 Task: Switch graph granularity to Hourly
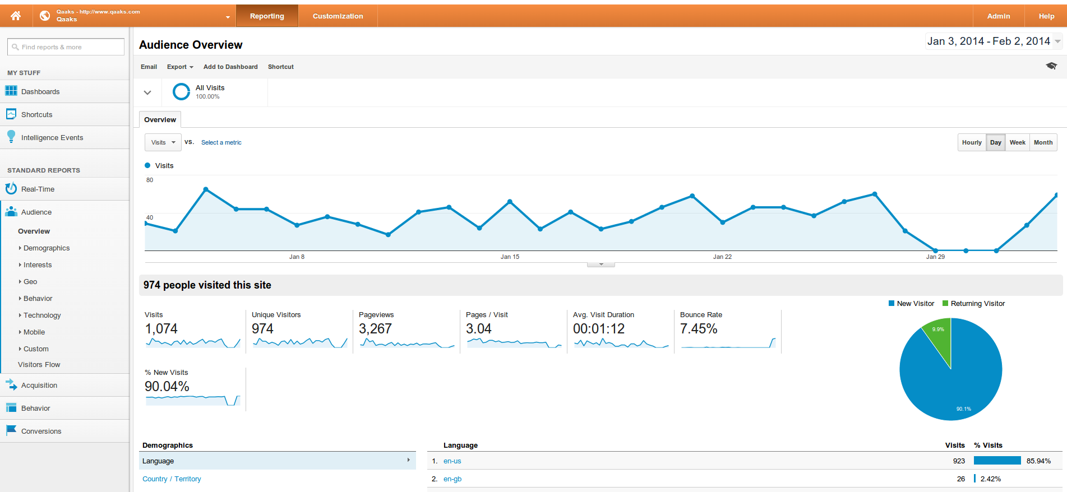coord(972,142)
